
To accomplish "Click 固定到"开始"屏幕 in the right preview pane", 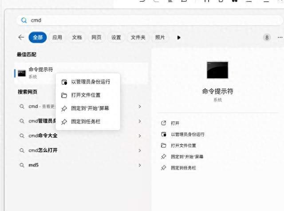I will click(x=187, y=157).
